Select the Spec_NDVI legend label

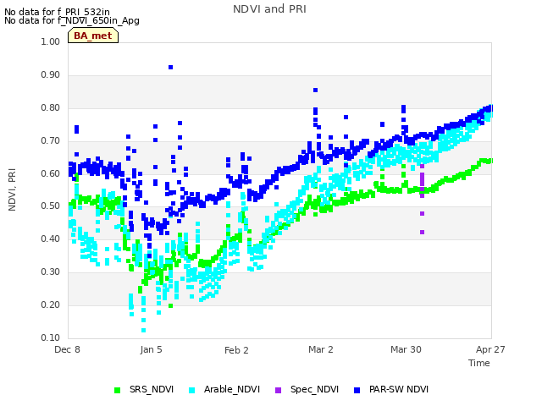tap(314, 389)
